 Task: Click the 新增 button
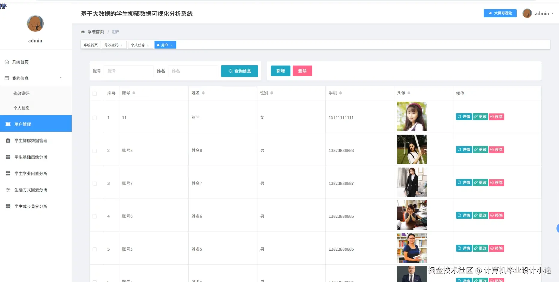281,71
